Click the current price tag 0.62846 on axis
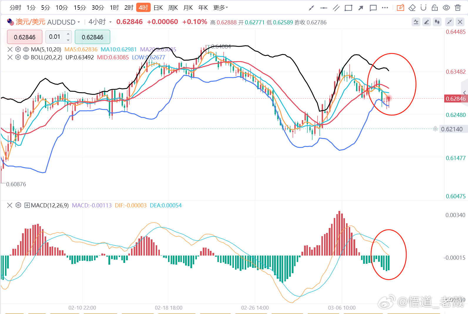 point(456,99)
